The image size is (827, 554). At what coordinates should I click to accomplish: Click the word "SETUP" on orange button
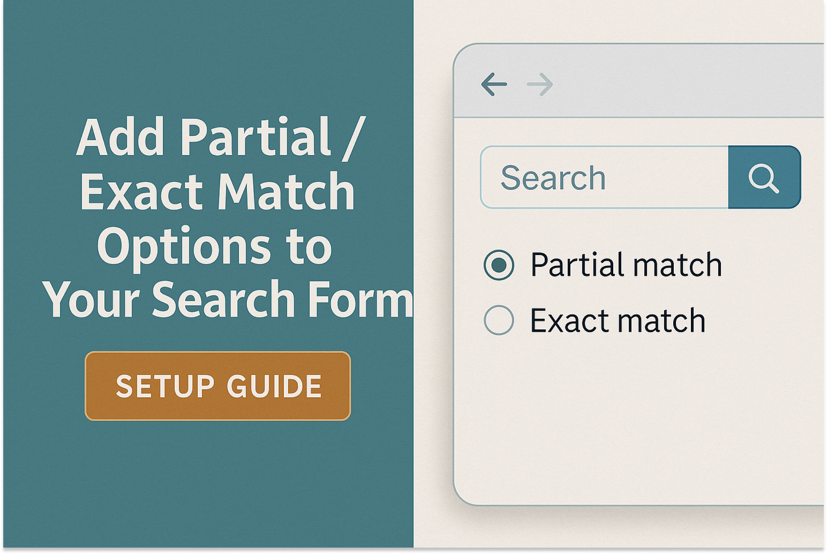[x=165, y=386]
